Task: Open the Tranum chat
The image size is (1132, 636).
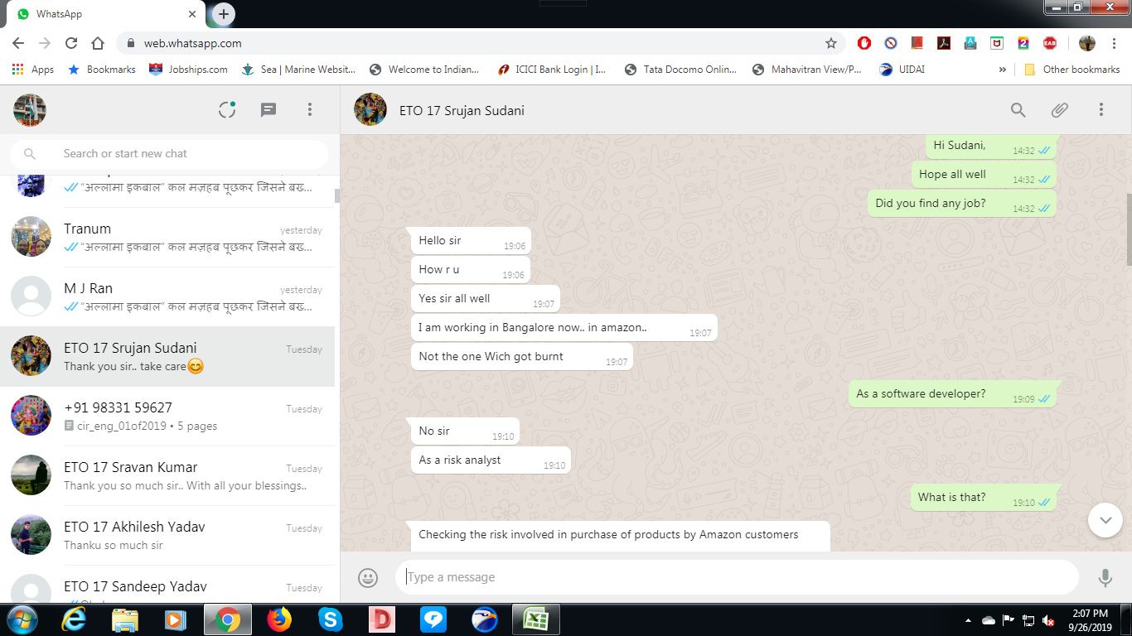Action: (167, 237)
